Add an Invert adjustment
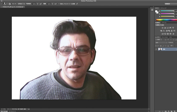177x112 pixels. (163, 34)
